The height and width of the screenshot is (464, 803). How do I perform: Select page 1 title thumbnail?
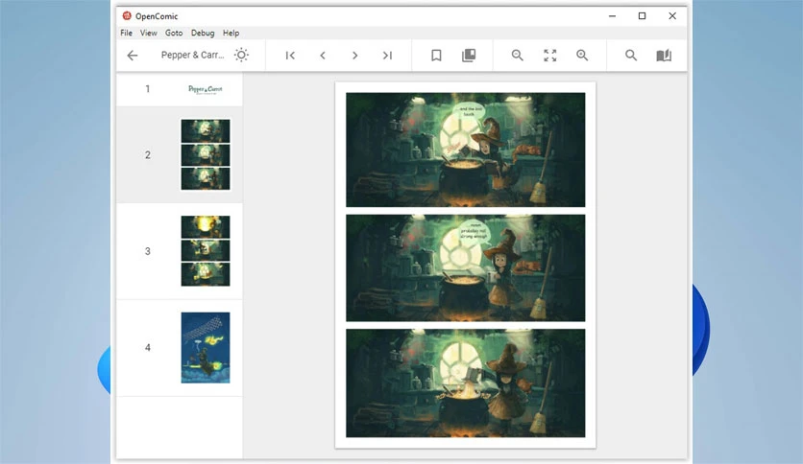(206, 89)
